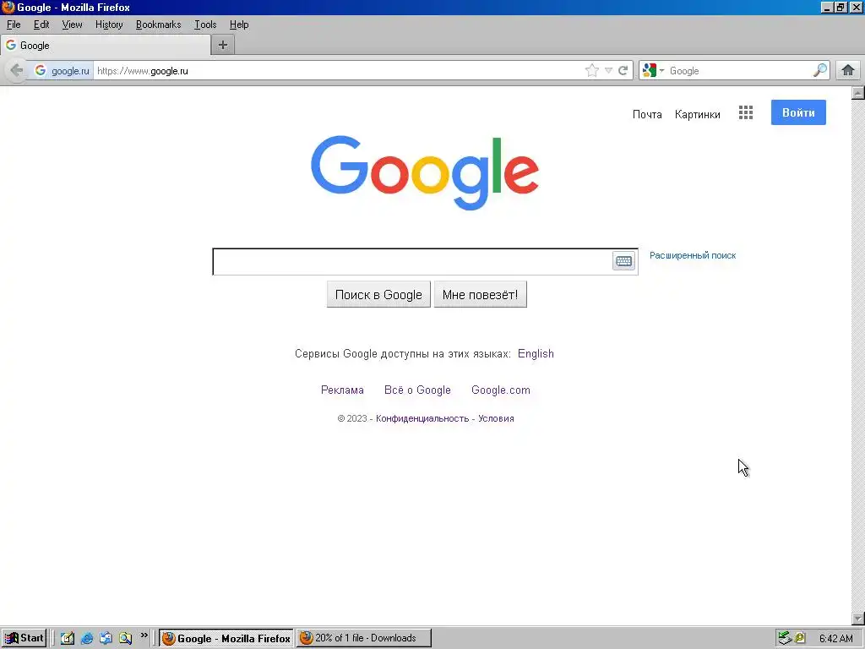The width and height of the screenshot is (865, 649).
Task: Open the search engine selector dropdown
Action: [x=653, y=71]
